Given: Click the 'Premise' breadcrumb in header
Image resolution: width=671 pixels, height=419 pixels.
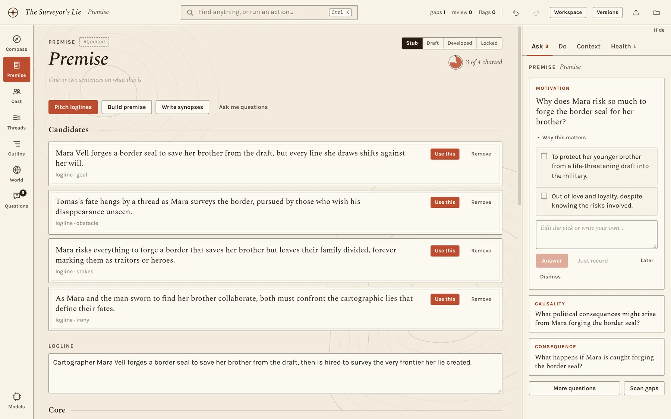Looking at the screenshot, I should click(x=98, y=12).
